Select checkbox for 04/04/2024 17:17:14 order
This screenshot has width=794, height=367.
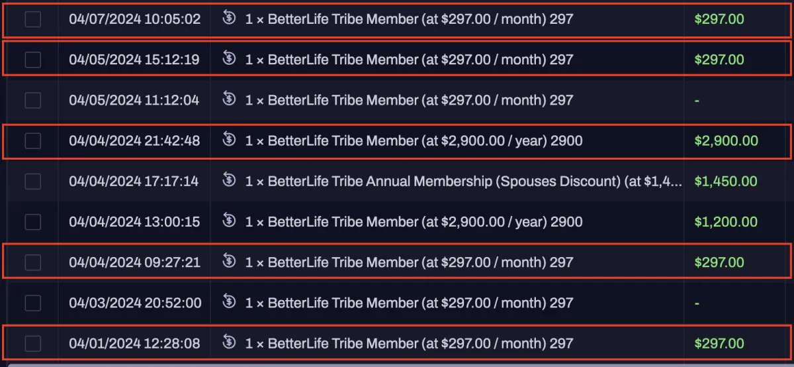coord(32,182)
